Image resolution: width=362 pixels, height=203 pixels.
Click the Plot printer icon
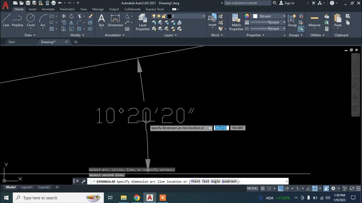(53, 3)
